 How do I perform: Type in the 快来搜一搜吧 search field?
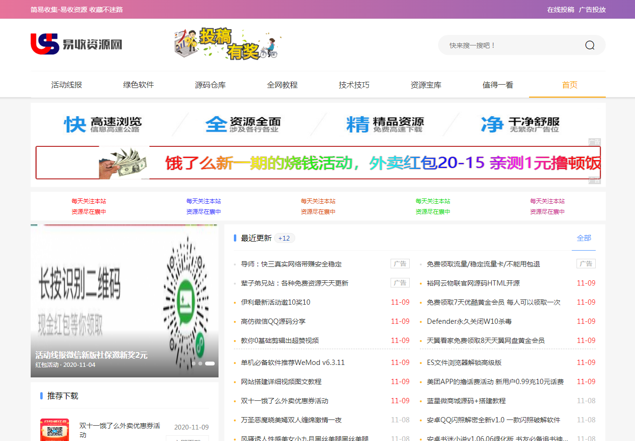(513, 45)
